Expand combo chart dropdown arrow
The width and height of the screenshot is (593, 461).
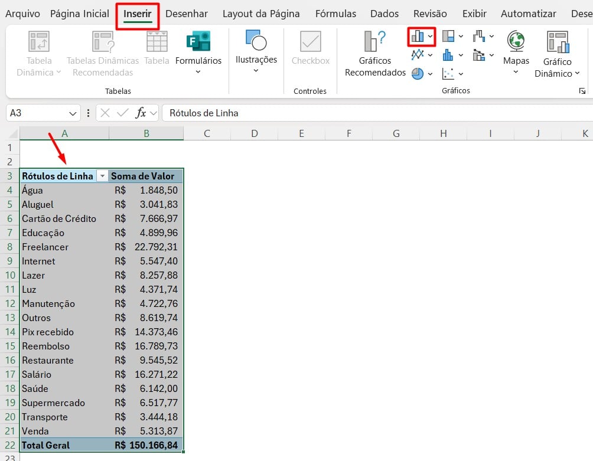pyautogui.click(x=491, y=55)
